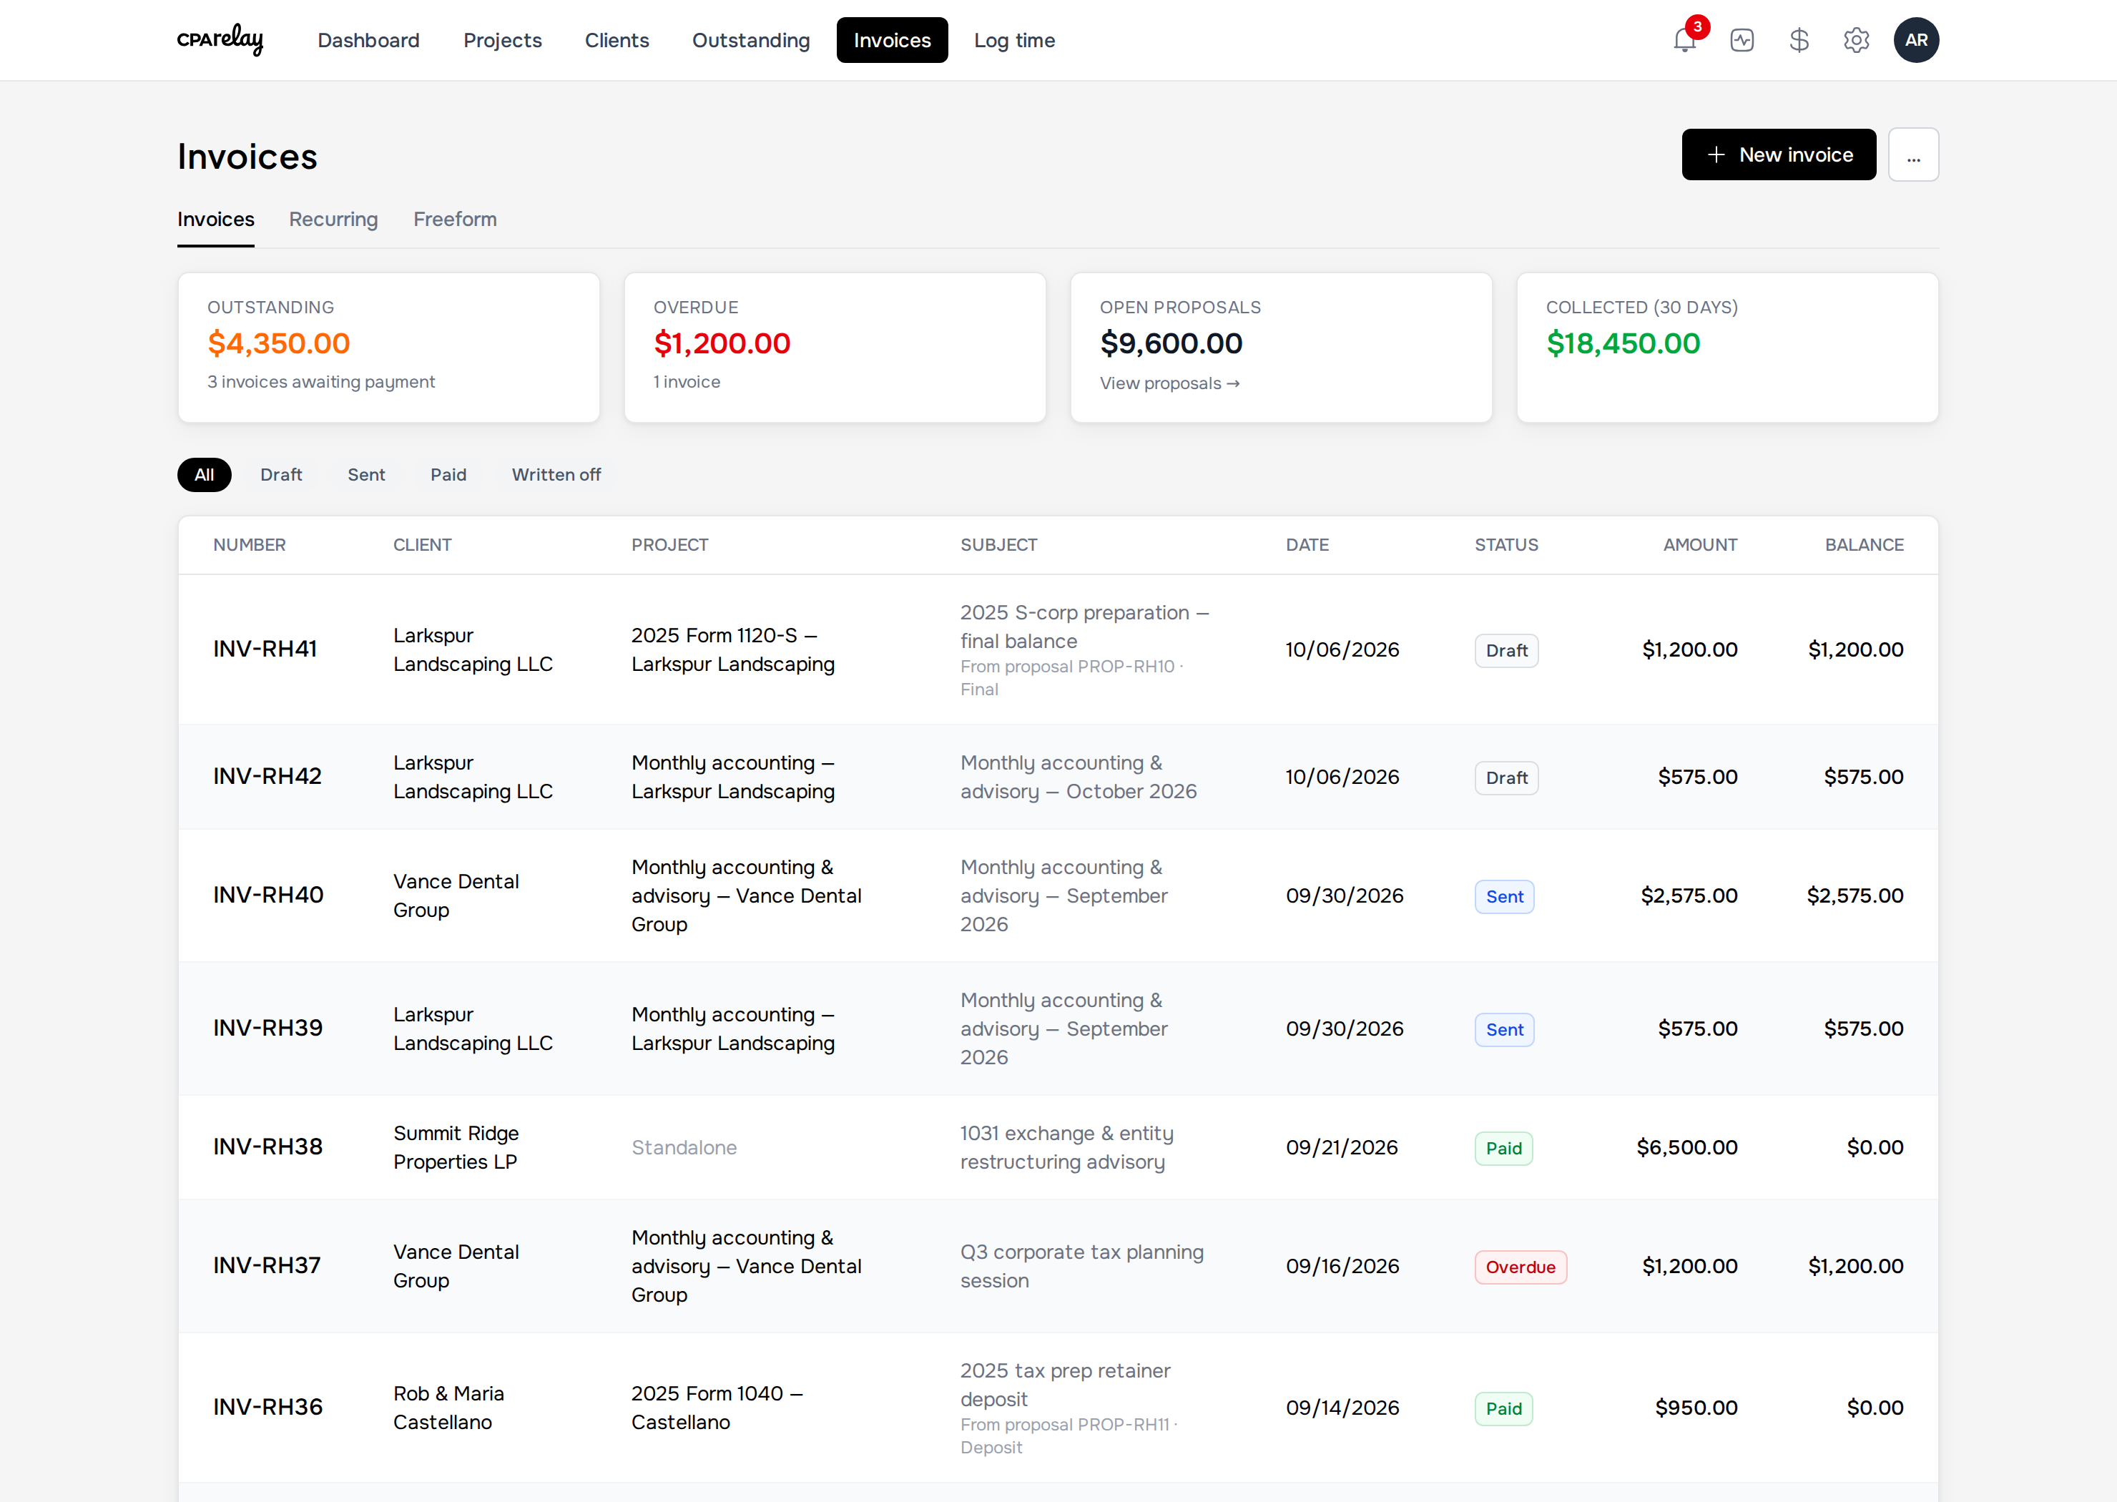
Task: Click From proposal PROP-RH10 note
Action: (x=1071, y=677)
